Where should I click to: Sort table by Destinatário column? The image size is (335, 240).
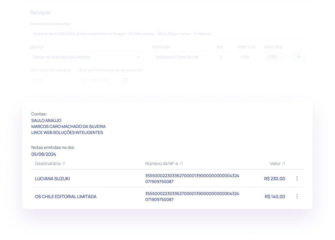point(64,163)
